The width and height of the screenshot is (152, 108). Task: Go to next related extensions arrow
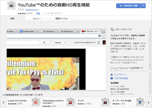[x=148, y=102]
